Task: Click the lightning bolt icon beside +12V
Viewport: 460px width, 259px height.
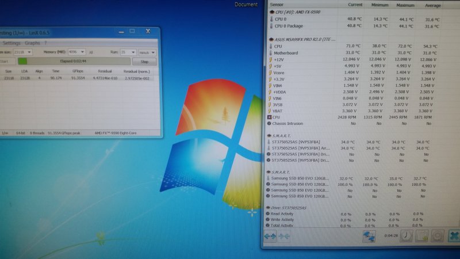Action: coord(270,59)
